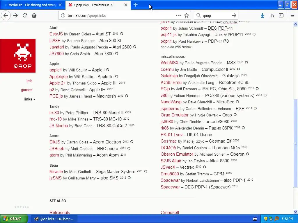This screenshot has width=298, height=223.
Task: Go back to the previous page
Action: [x=6, y=16]
